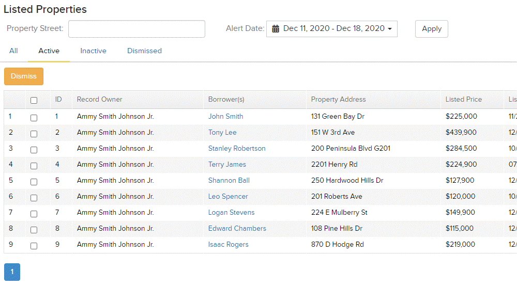The height and width of the screenshot is (286, 517).
Task: Go to page 1 in pagination
Action: [x=12, y=272]
